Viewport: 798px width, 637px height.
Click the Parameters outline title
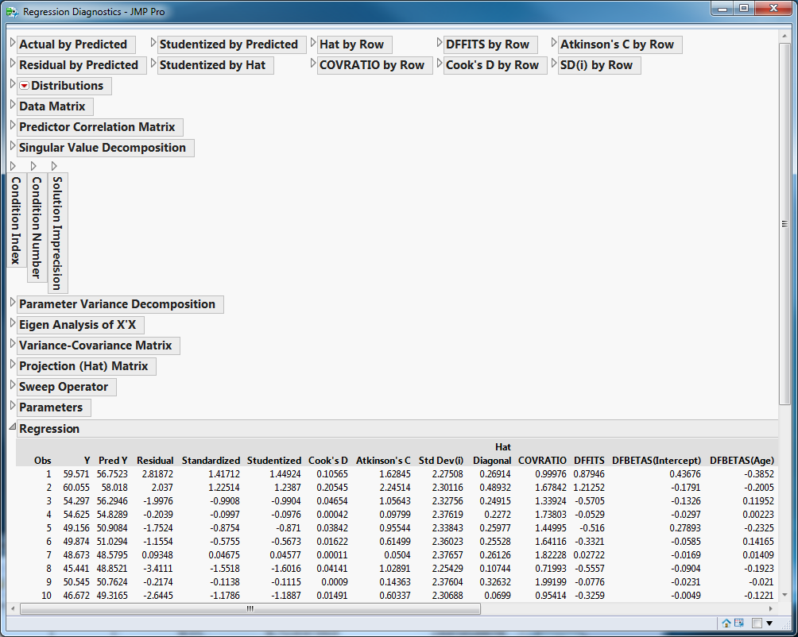pyautogui.click(x=52, y=407)
